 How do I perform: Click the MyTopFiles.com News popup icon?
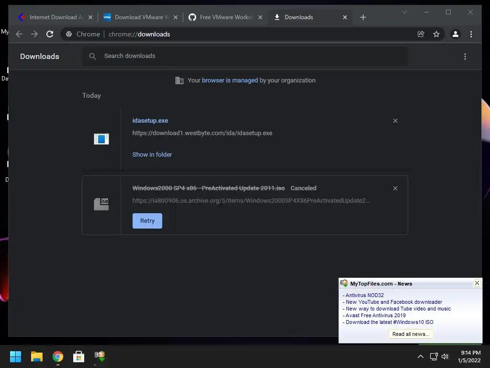(x=344, y=283)
